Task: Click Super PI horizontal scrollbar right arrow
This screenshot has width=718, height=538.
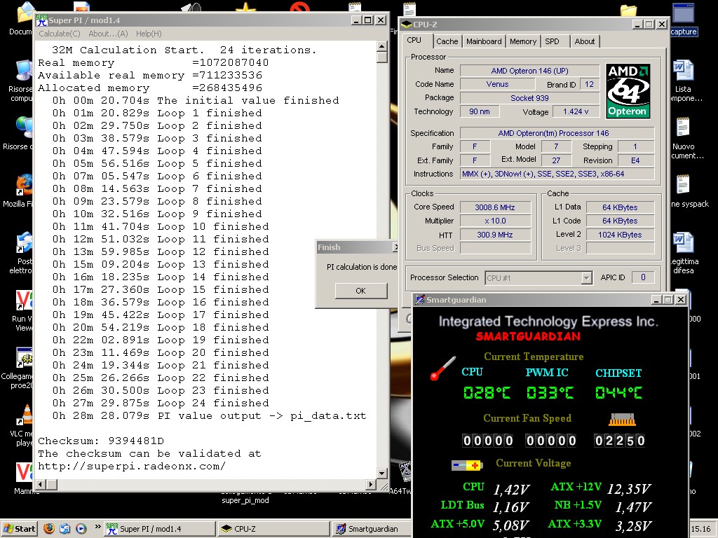Action: pyautogui.click(x=371, y=484)
